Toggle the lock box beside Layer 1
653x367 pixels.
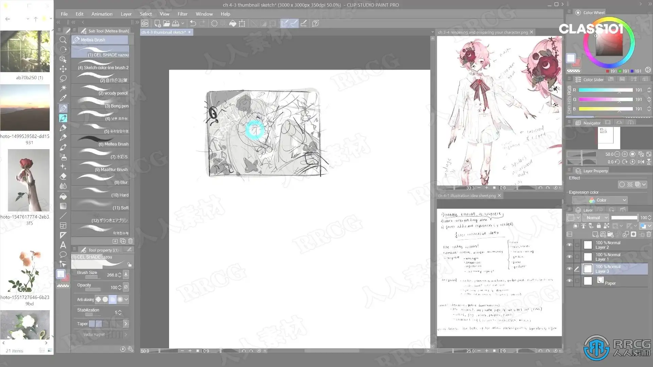tap(577, 257)
